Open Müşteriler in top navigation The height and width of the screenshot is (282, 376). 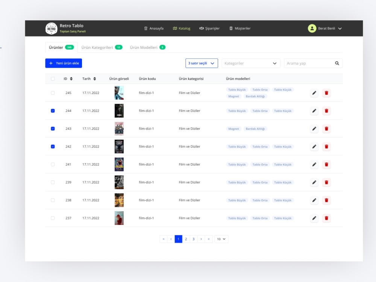coord(240,28)
